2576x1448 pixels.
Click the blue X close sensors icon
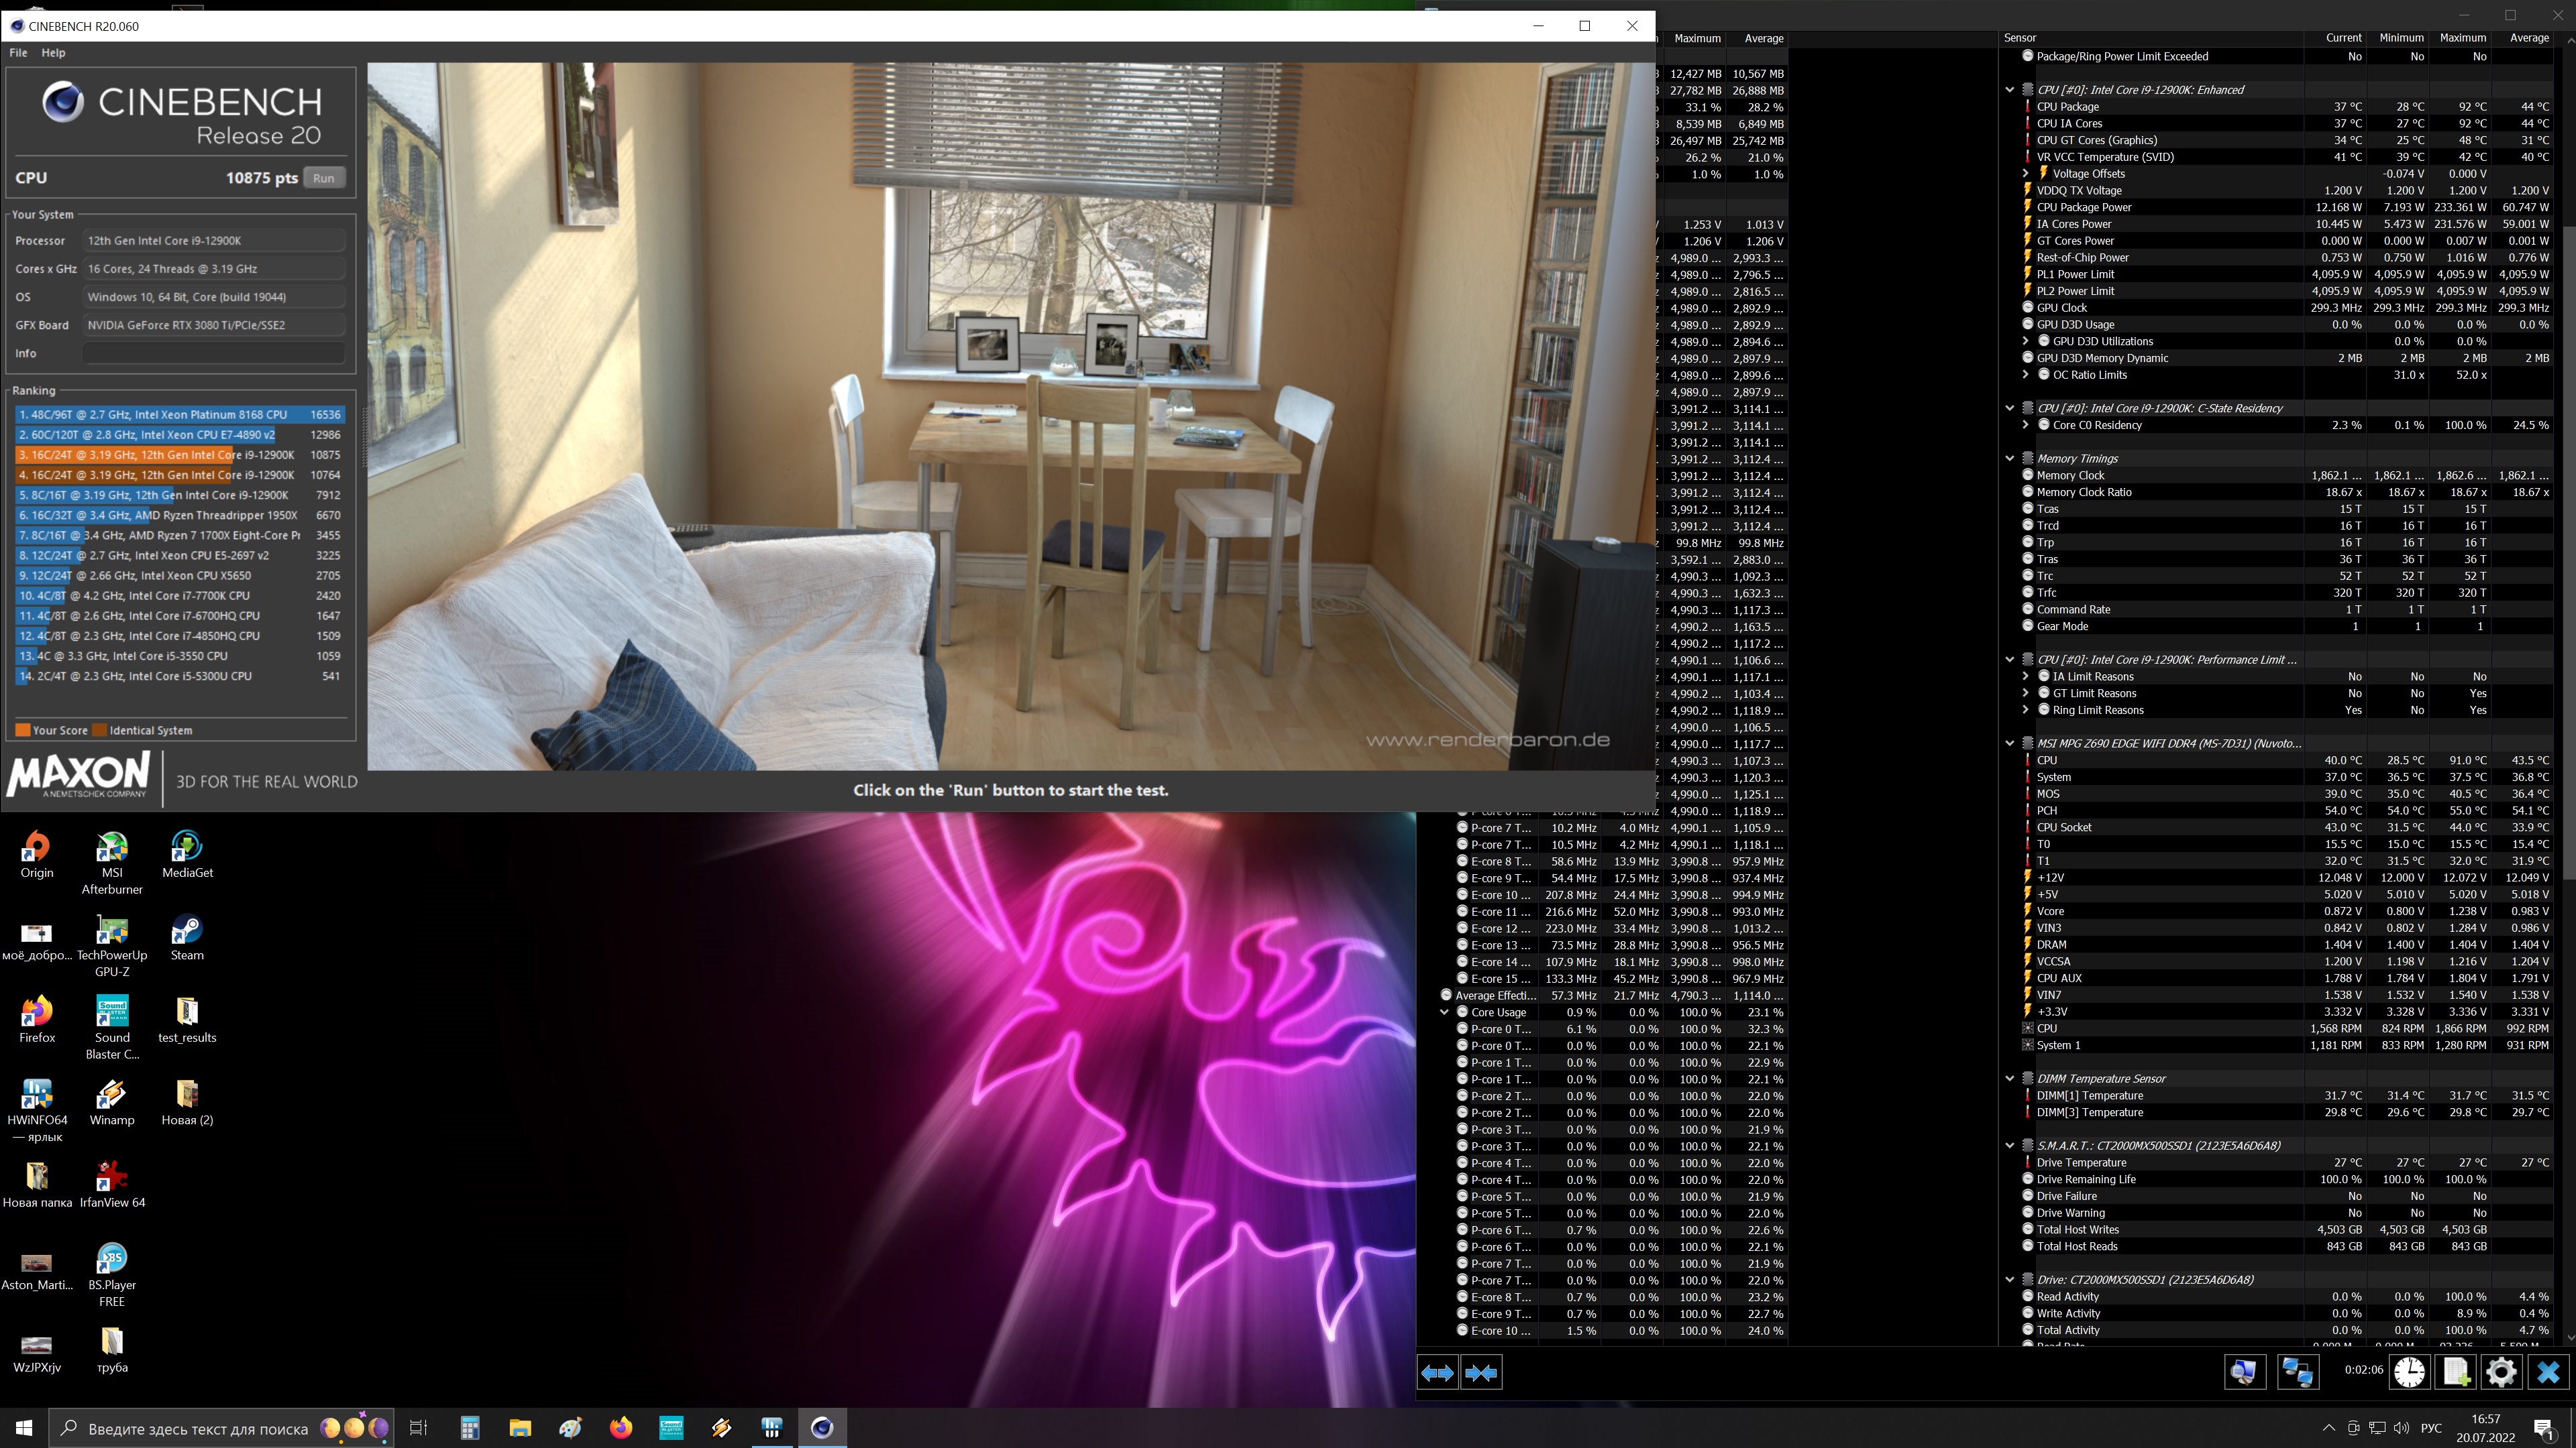[x=2548, y=1372]
